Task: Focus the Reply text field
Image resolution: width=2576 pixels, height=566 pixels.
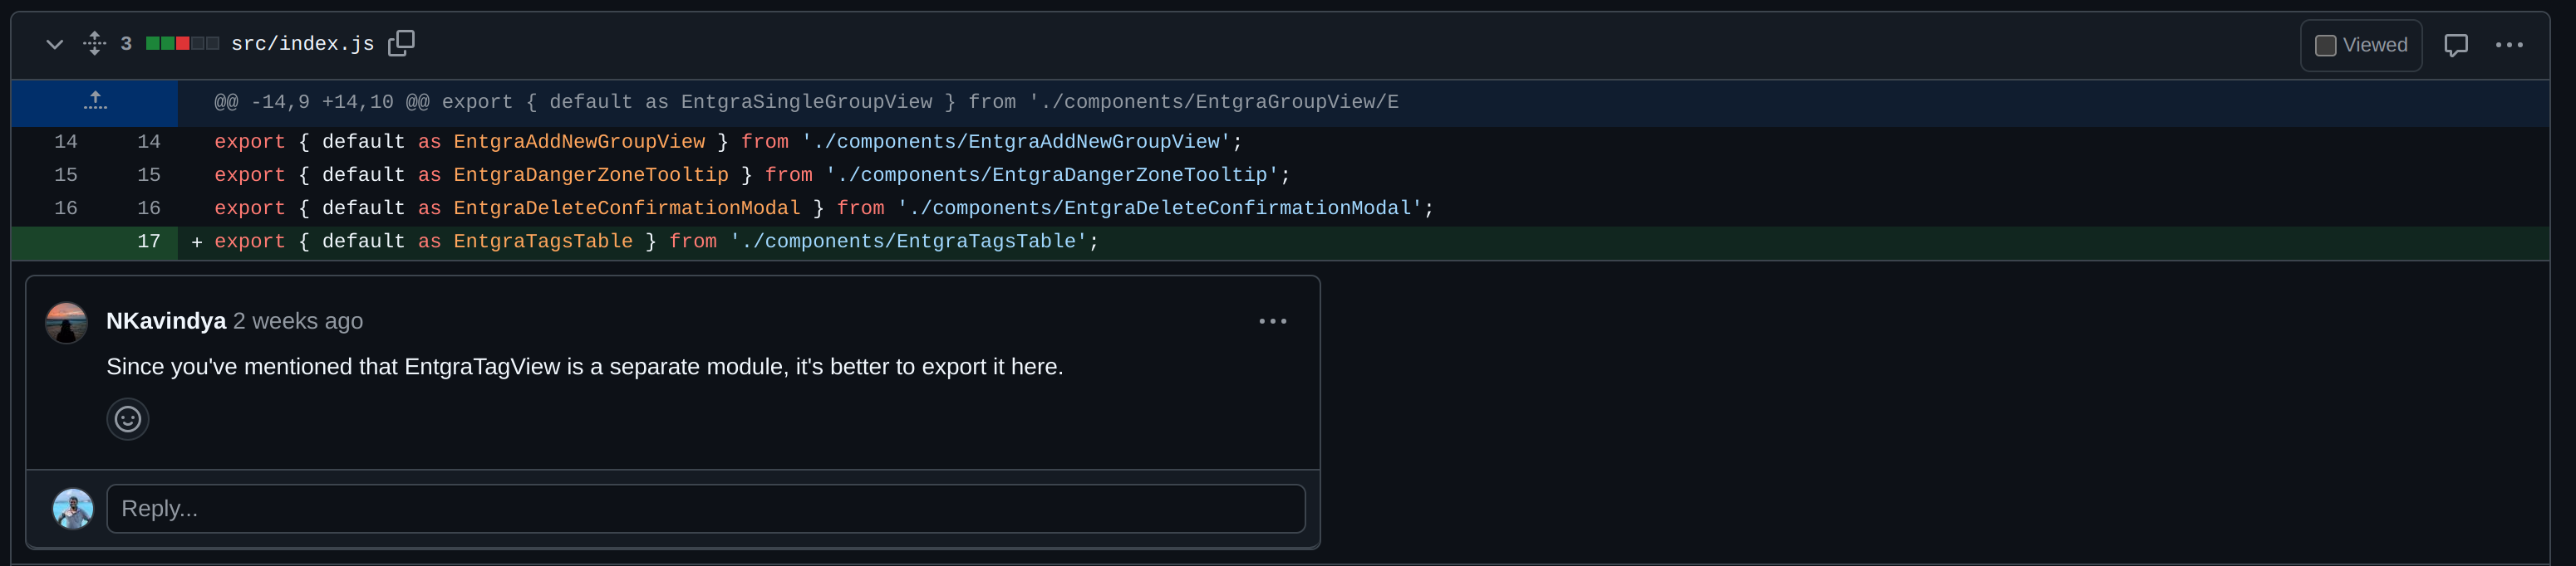Action: (706, 509)
